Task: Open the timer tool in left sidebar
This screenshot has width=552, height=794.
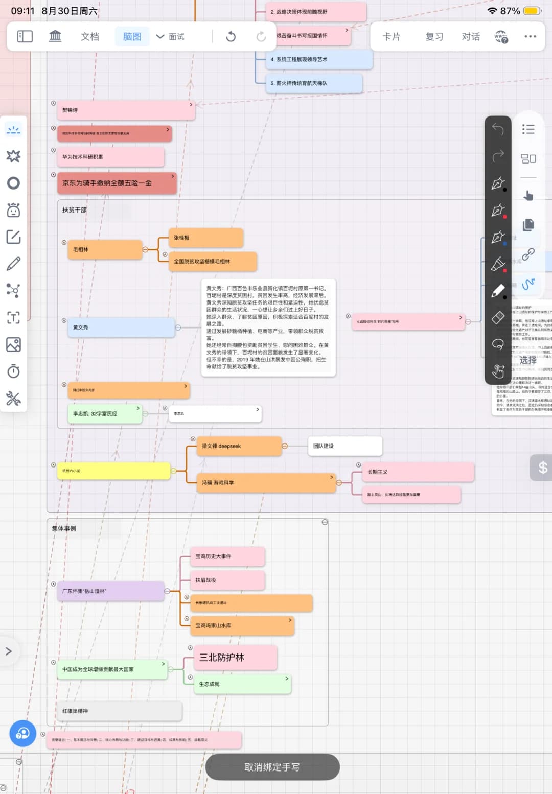Action: [x=13, y=371]
